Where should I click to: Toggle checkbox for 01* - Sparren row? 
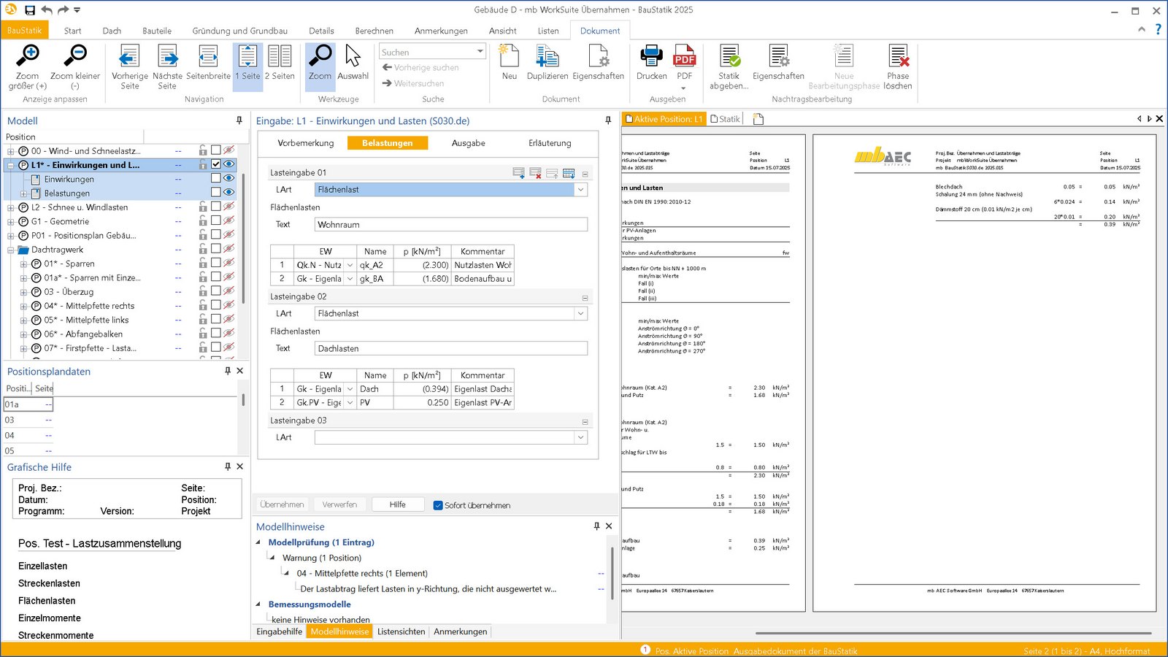(216, 263)
